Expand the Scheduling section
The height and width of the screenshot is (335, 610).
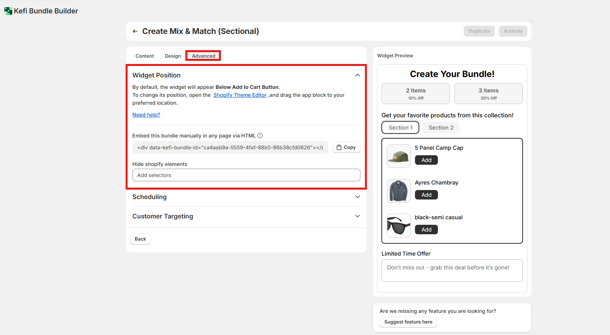coord(357,197)
